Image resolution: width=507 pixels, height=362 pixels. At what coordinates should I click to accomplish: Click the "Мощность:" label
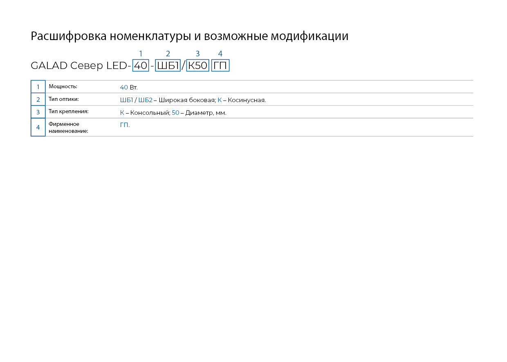click(x=63, y=87)
